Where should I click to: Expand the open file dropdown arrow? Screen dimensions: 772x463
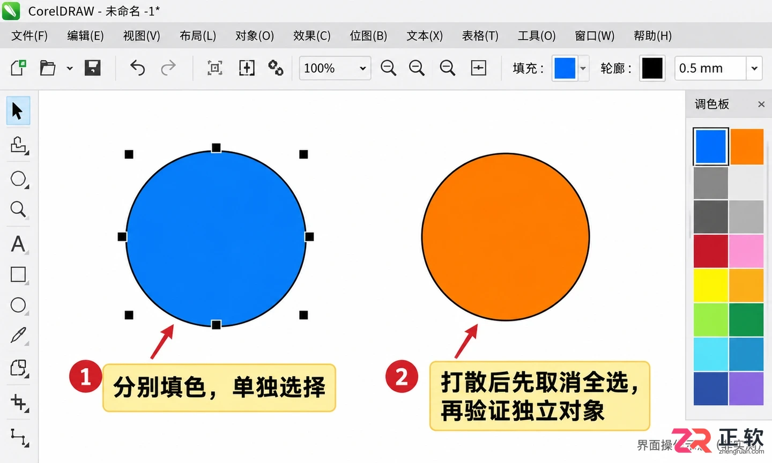click(70, 69)
